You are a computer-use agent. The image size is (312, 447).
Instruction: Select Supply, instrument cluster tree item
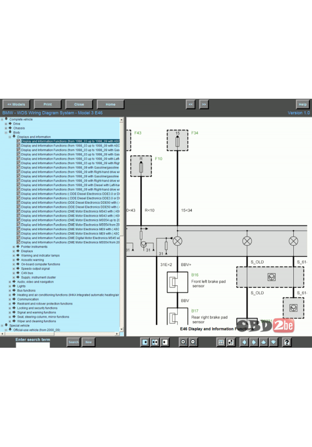tap(38, 278)
